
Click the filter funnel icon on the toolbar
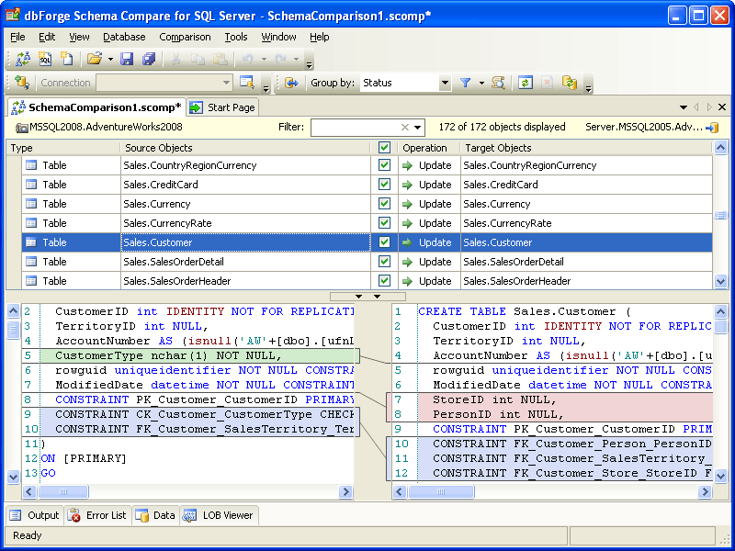point(465,84)
